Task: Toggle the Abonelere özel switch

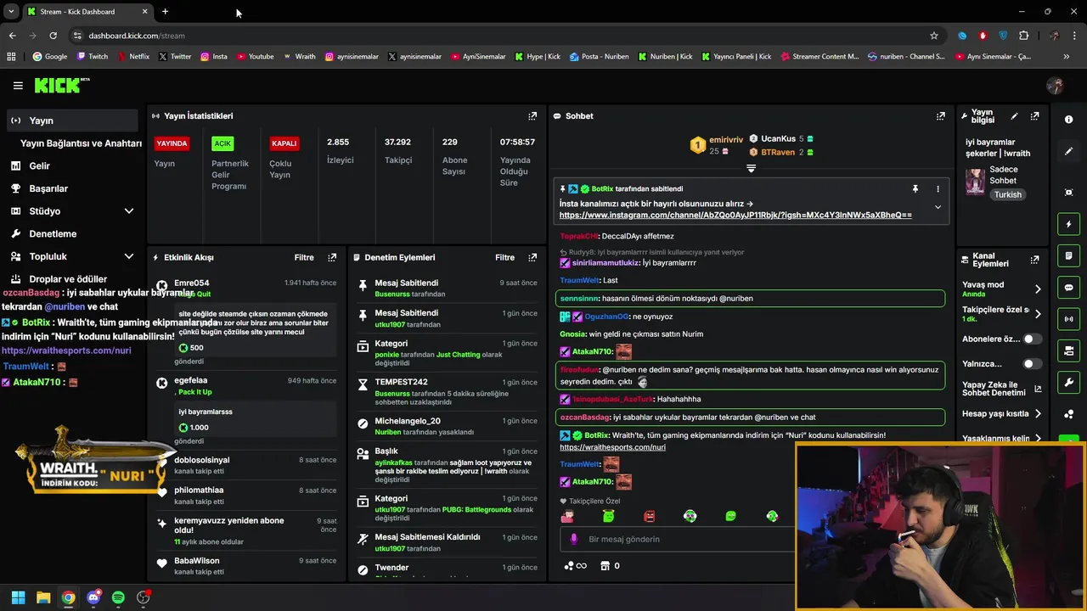Action: pos(1032,339)
